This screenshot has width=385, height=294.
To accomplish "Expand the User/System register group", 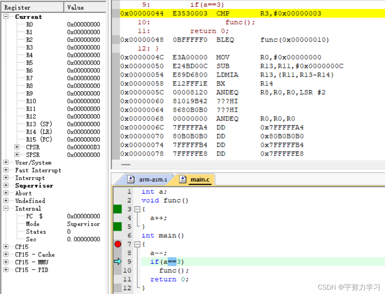I will 6,162.
